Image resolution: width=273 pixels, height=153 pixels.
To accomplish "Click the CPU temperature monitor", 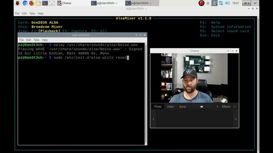I will (x=255, y=3).
